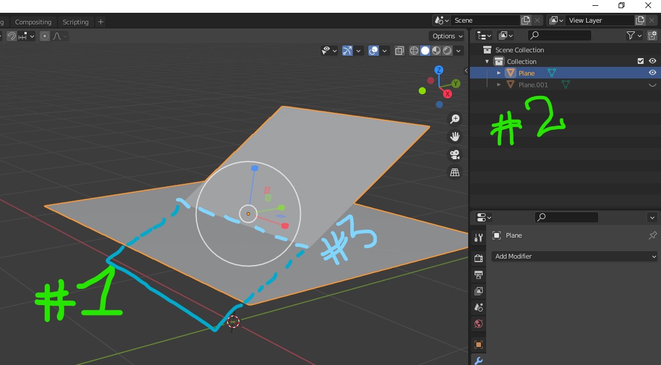Toggle X-ray mode in the viewport header
The height and width of the screenshot is (365, 661).
(399, 51)
